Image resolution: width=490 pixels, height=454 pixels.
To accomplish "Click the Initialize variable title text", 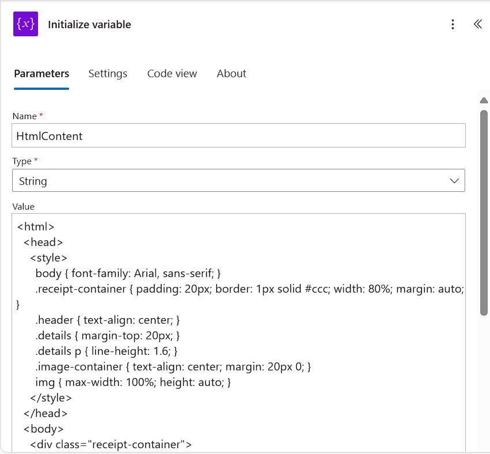I will click(x=89, y=25).
